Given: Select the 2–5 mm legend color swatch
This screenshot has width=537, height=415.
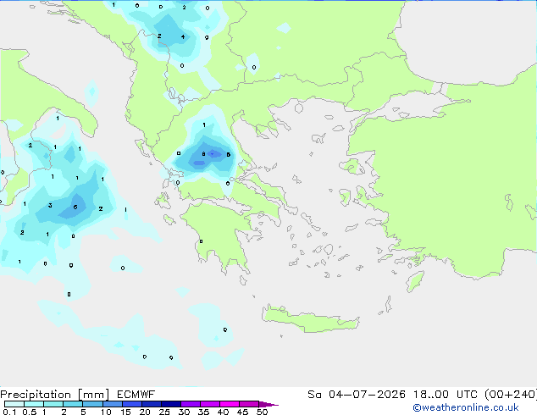Looking at the screenshot, I should coord(73,404).
